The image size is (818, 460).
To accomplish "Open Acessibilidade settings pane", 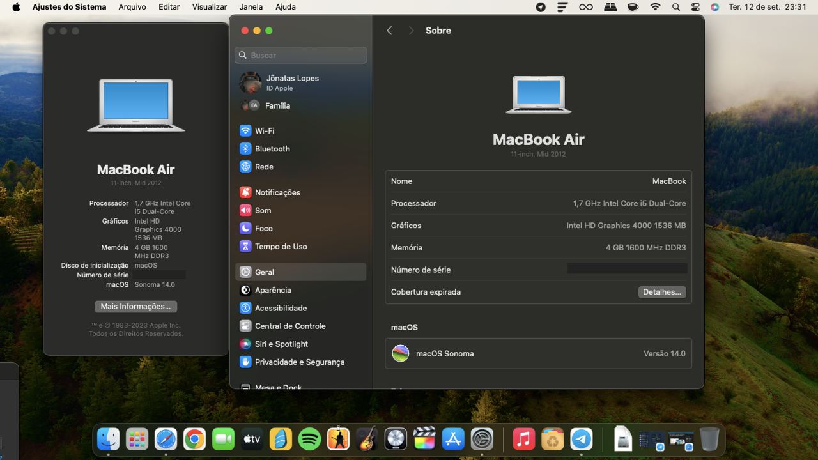I will pos(281,308).
